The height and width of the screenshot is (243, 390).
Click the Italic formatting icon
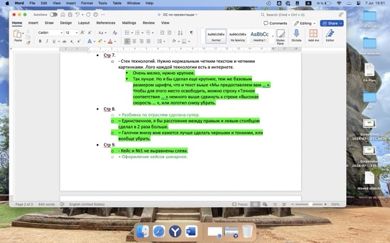[x=48, y=41]
